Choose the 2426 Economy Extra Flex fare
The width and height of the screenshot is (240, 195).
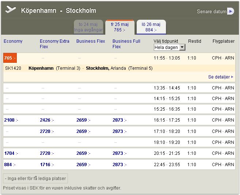[46, 120]
